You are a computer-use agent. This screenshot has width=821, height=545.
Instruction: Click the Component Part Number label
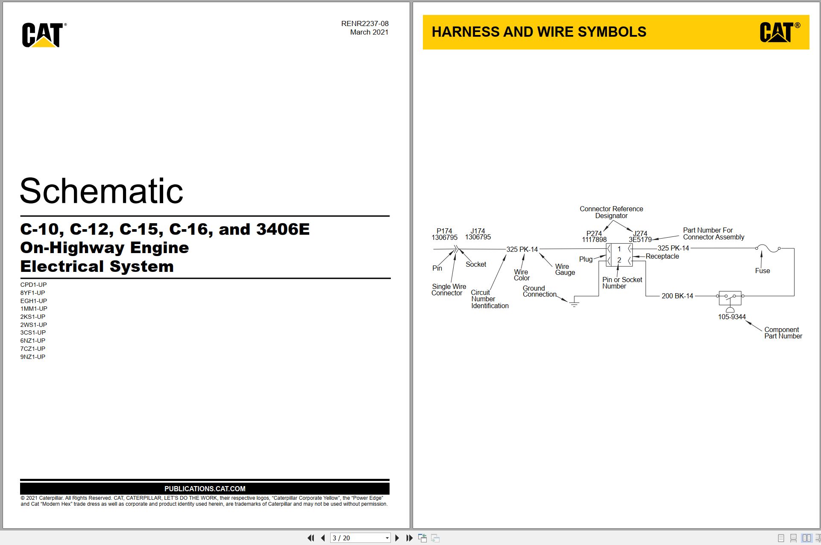click(783, 333)
